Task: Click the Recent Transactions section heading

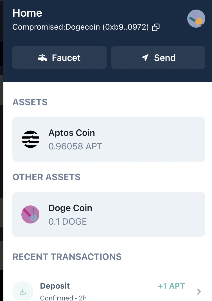Action: (x=67, y=257)
